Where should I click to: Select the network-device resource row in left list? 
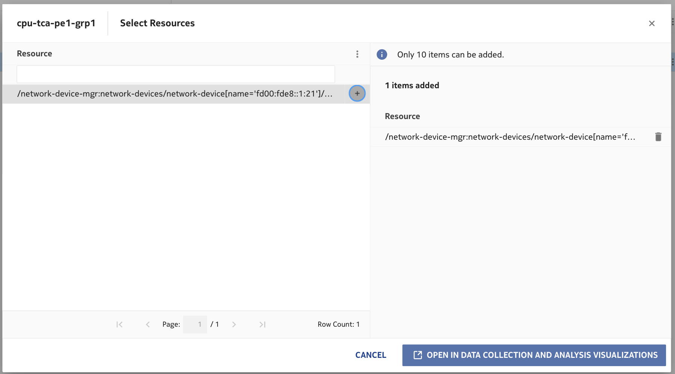(x=175, y=94)
